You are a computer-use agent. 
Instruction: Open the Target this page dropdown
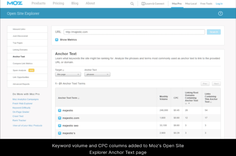pos(68,74)
